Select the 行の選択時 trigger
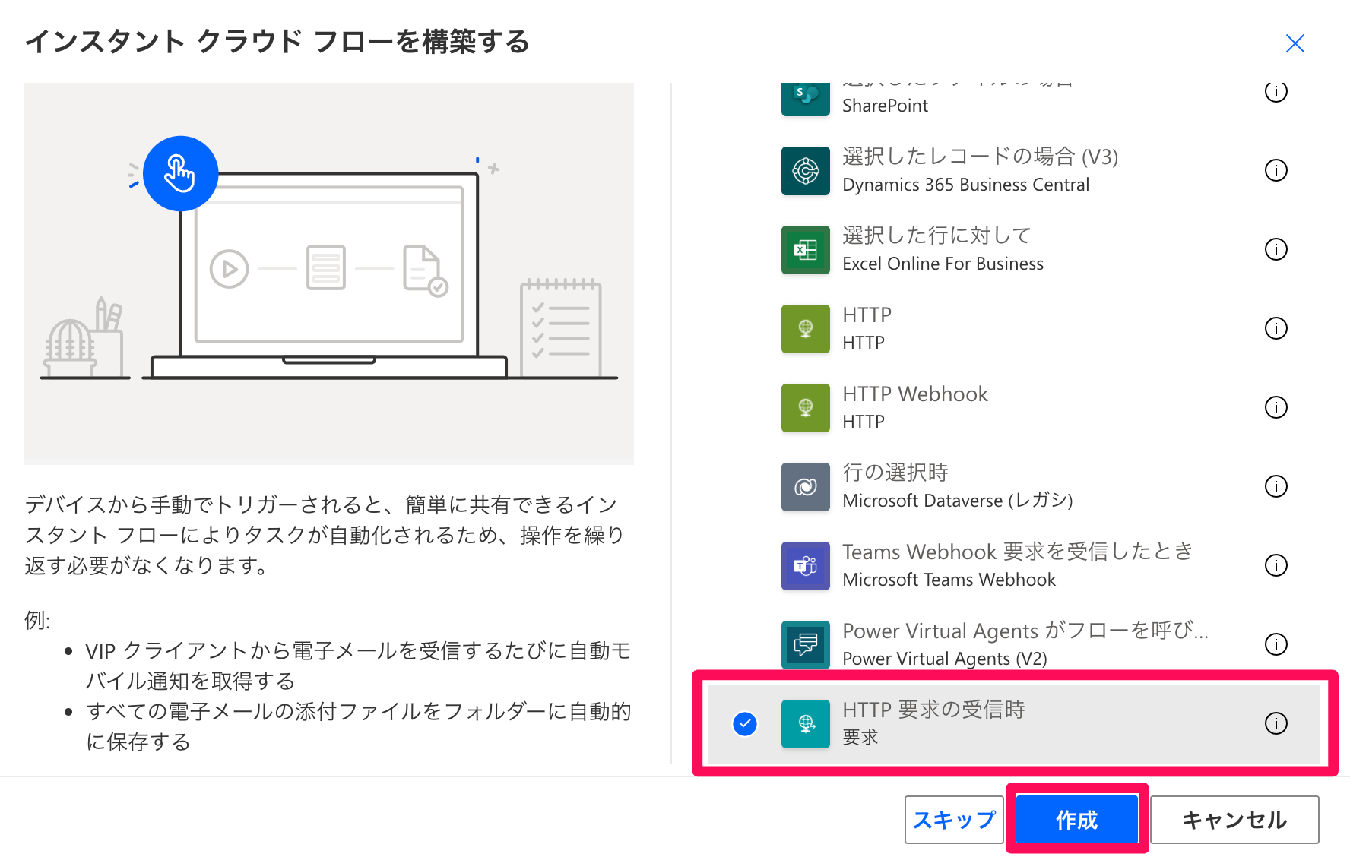The image size is (1350, 857). point(1014,487)
